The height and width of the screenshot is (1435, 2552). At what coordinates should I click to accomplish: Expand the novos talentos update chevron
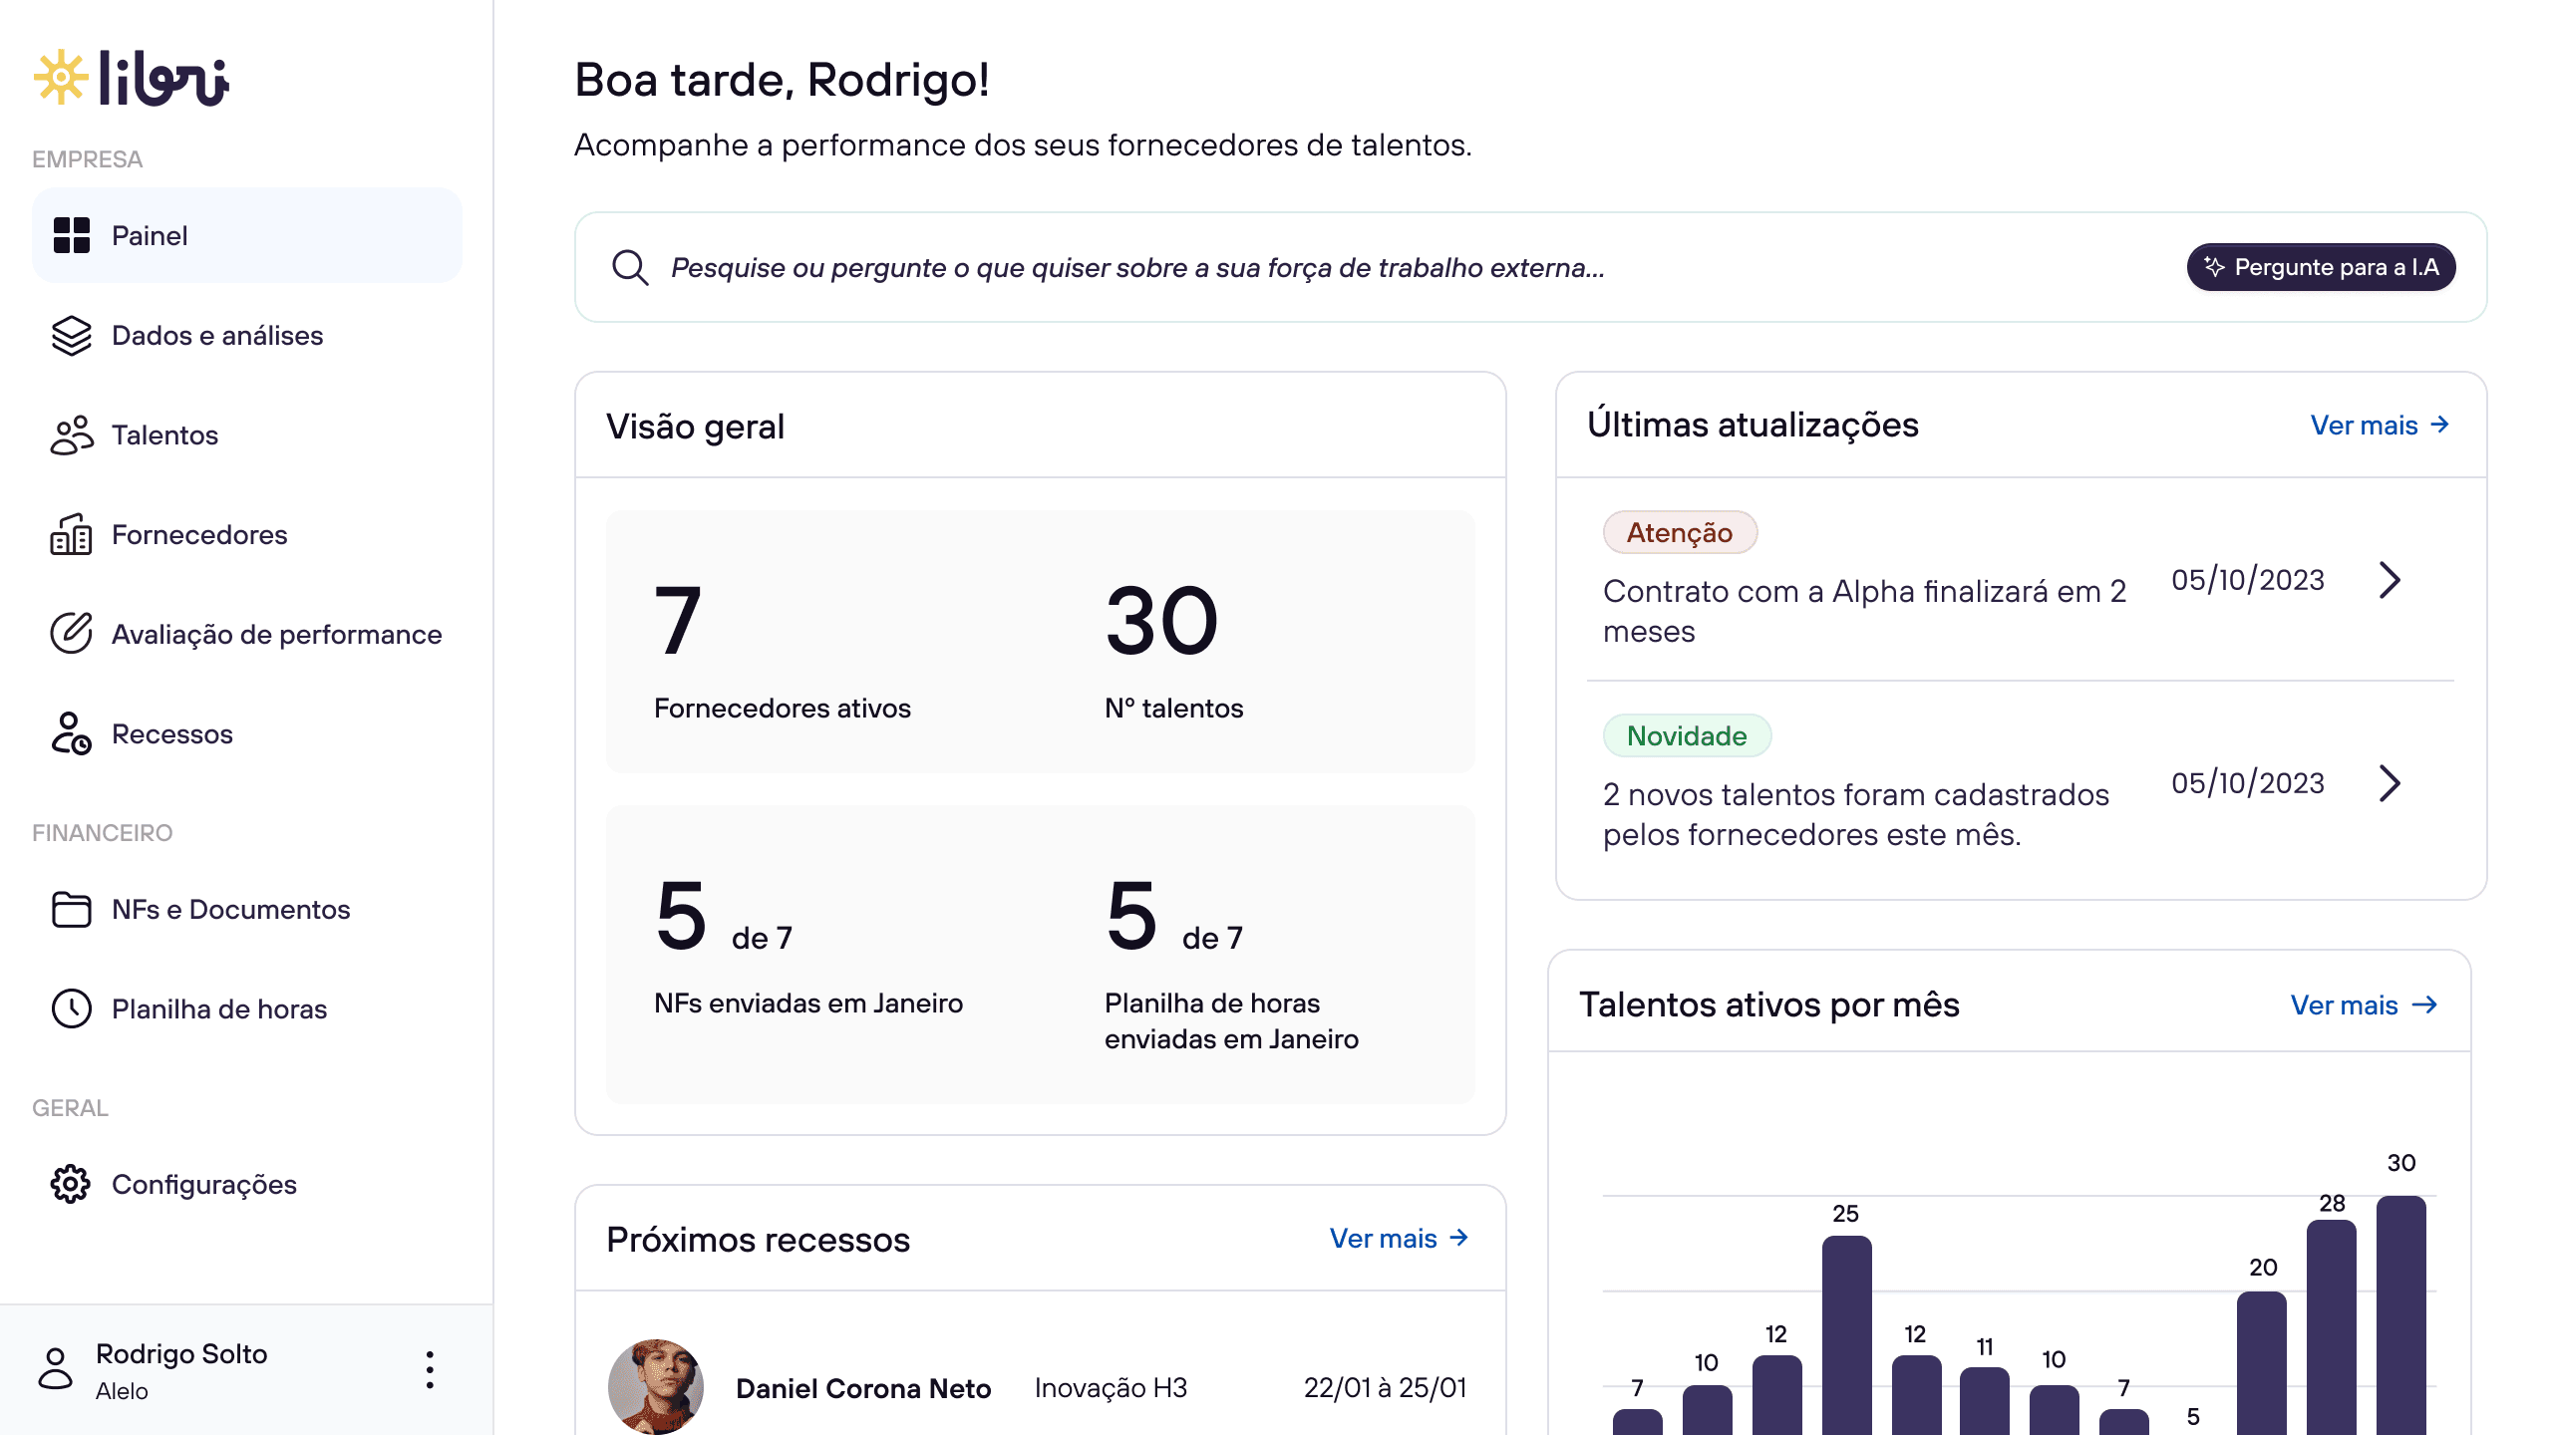coord(2390,783)
